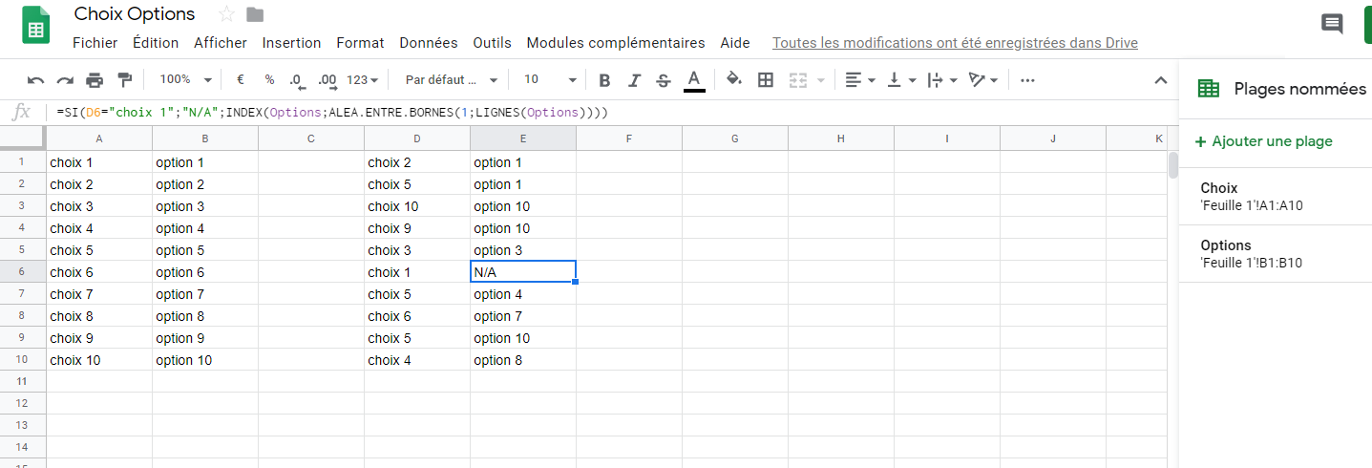
Task: Open the text color A picker
Action: (x=694, y=80)
